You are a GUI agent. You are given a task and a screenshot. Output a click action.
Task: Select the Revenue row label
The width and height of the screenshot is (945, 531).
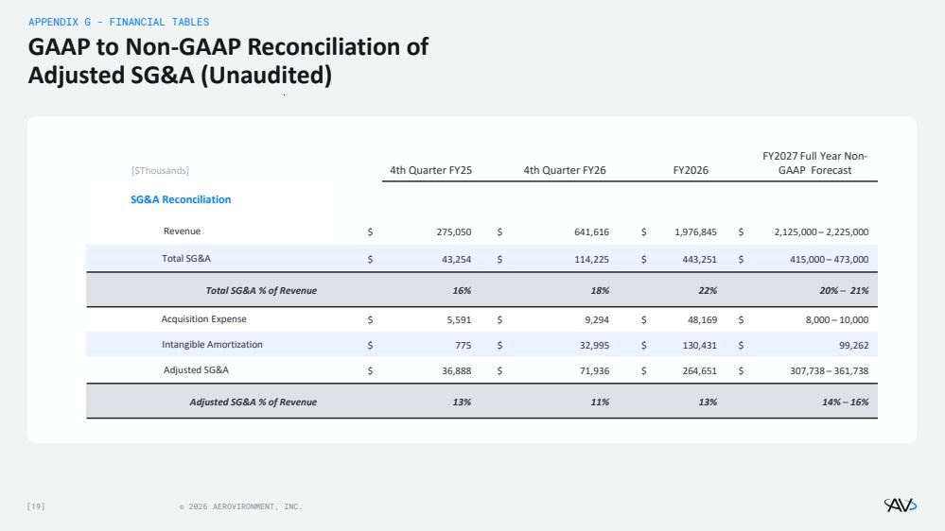[182, 231]
